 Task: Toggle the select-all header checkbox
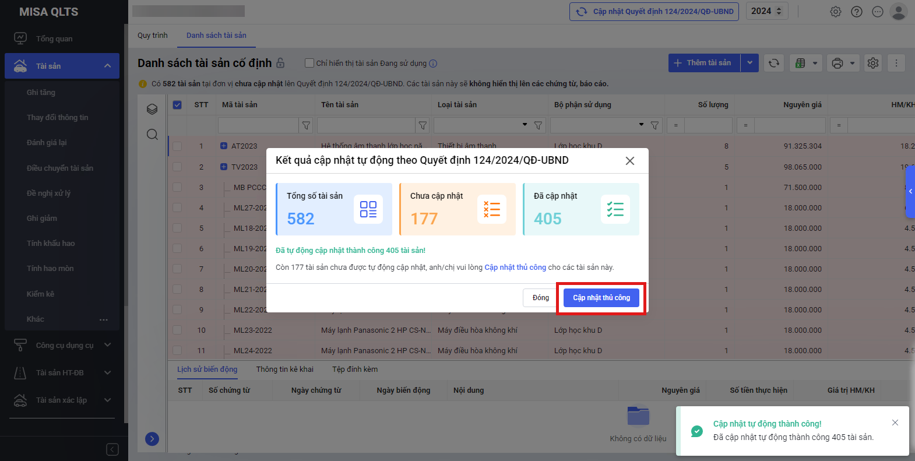click(x=177, y=105)
